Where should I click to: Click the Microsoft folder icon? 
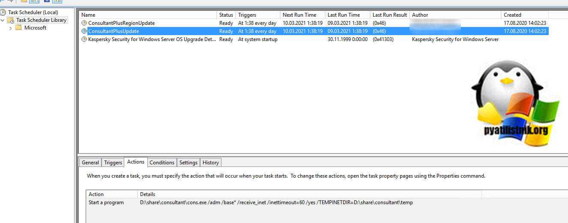coord(18,28)
